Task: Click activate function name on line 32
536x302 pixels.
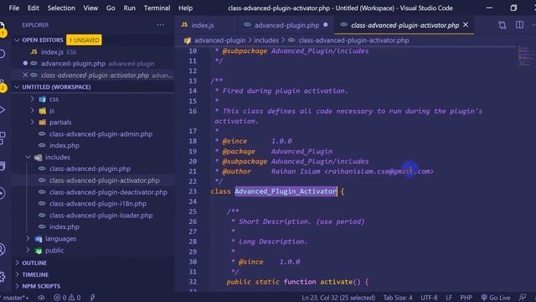Action: (336, 282)
